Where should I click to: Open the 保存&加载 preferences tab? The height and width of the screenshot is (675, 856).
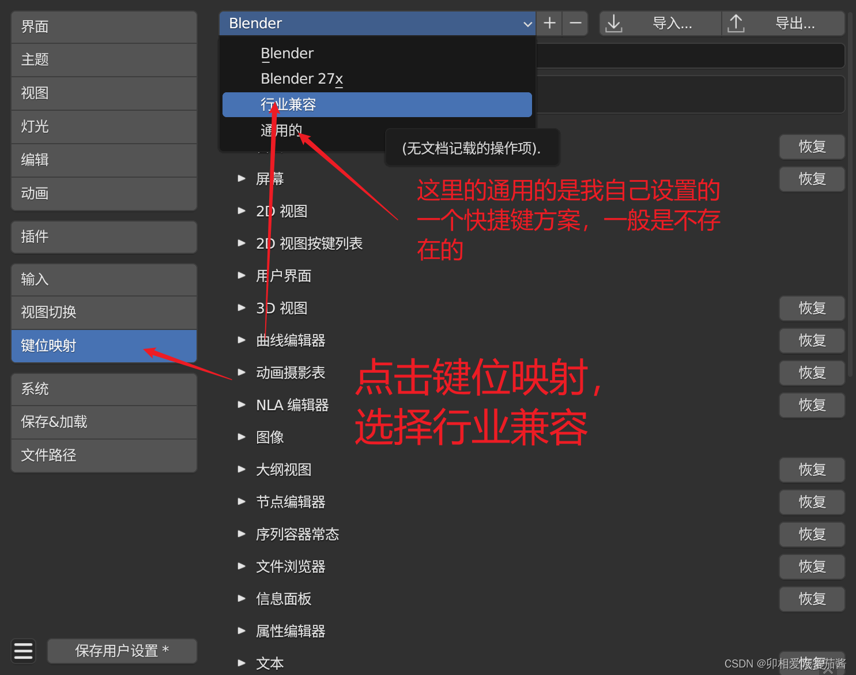104,422
